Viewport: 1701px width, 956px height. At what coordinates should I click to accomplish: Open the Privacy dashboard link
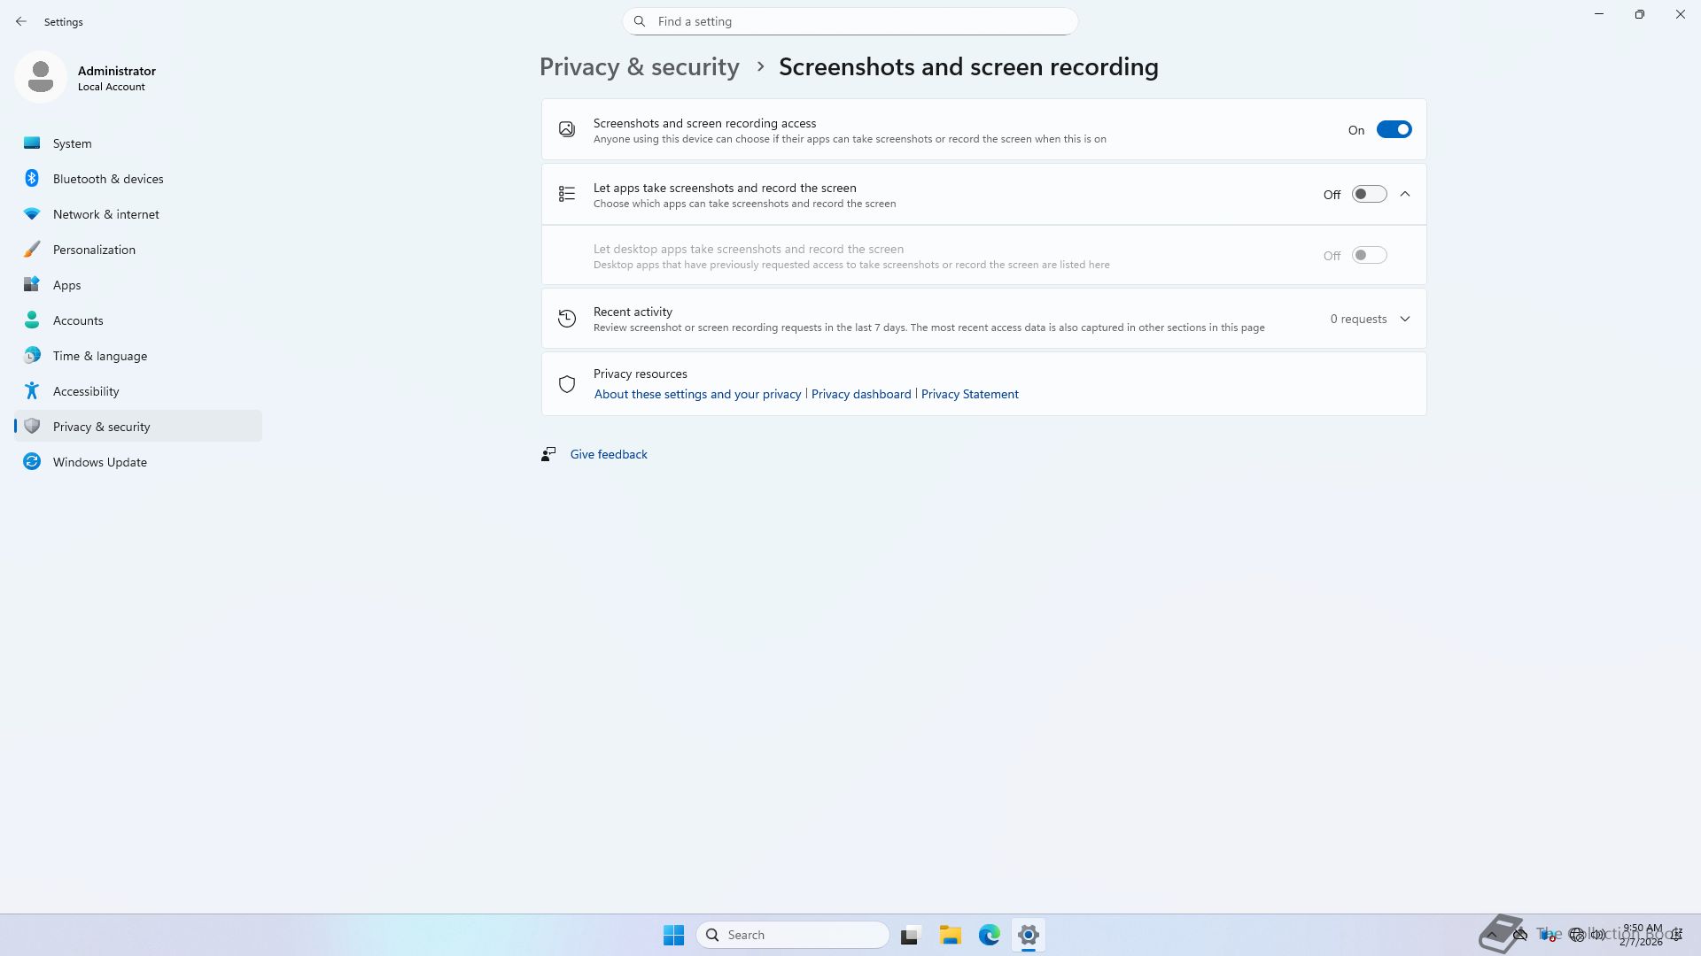[860, 394]
